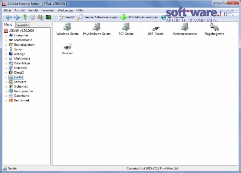The image size is (241, 173).
Task: Click the Jetzt kaufen globe icon
Action: point(163,17)
